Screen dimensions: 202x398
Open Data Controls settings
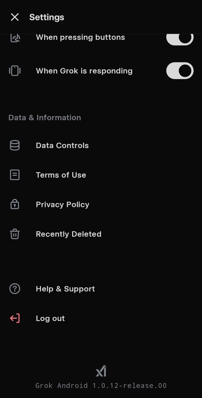(x=62, y=145)
